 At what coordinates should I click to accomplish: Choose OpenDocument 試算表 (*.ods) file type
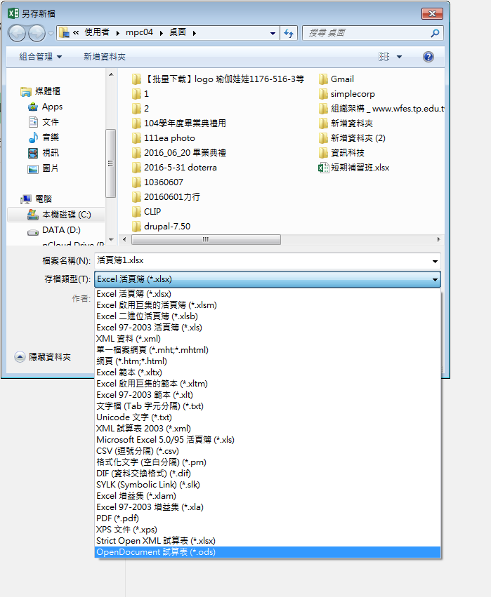267,552
